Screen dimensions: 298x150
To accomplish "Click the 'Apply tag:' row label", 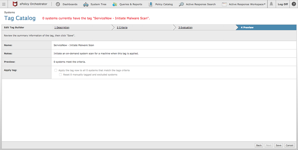I will [x=10, y=70].
